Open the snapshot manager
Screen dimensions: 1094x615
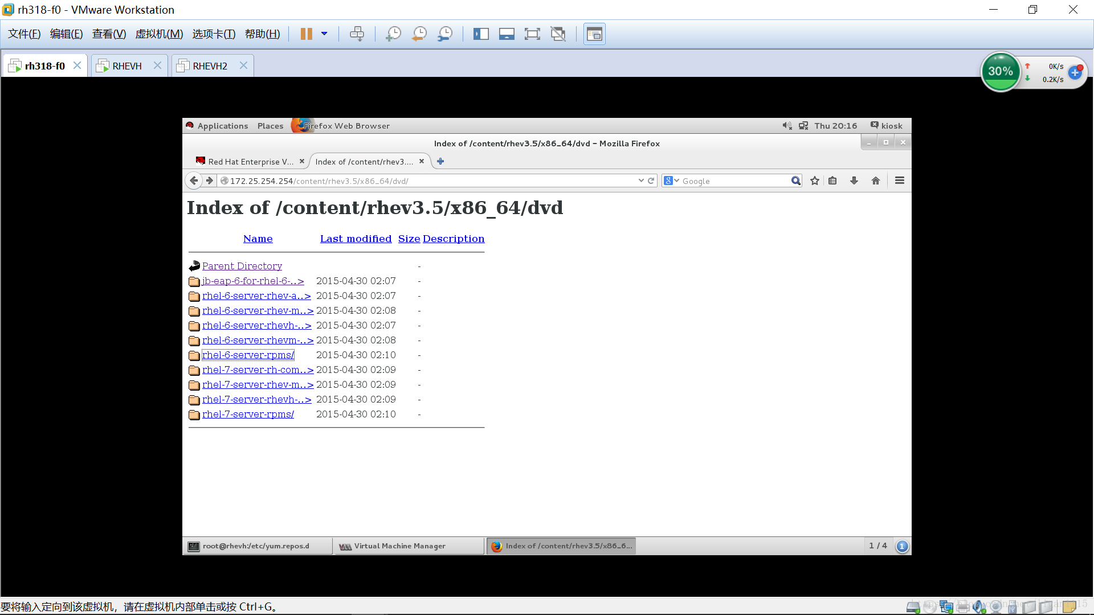coord(445,34)
